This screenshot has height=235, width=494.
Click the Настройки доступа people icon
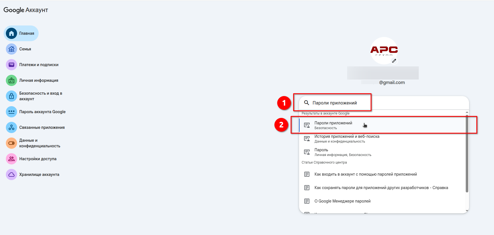click(x=11, y=159)
